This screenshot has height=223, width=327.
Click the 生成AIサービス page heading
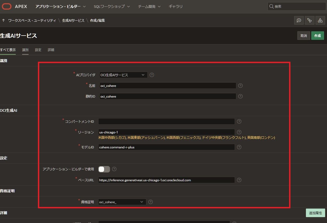tap(18, 36)
